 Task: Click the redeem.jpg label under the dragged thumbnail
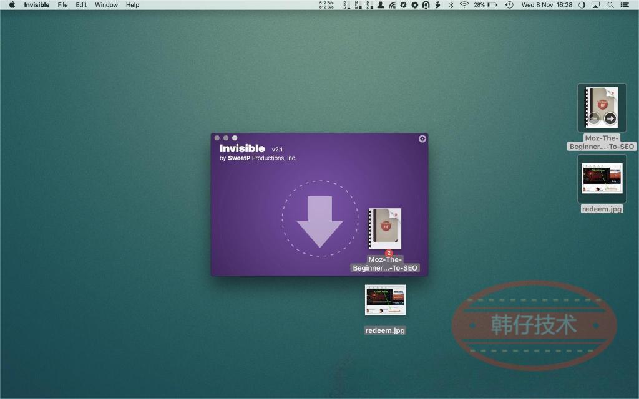coord(385,330)
